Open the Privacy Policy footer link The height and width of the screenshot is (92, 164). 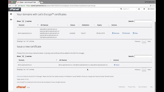[131, 87]
